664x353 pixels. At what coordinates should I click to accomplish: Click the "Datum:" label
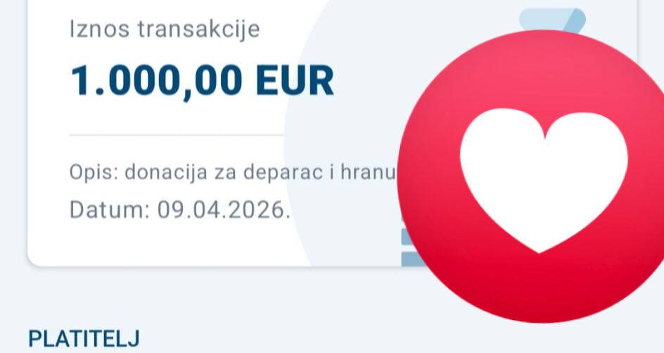(110, 210)
